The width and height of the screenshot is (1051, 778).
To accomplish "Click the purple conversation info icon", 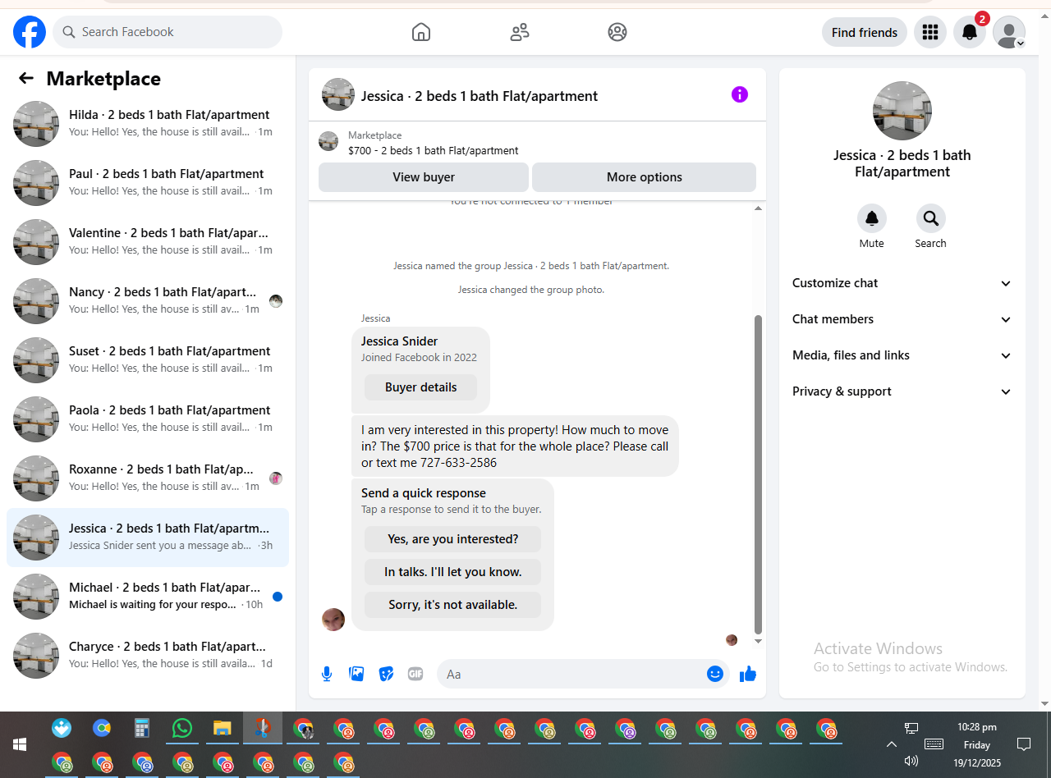I will 740,94.
